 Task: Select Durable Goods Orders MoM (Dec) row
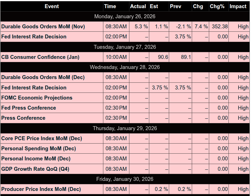coord(43,77)
